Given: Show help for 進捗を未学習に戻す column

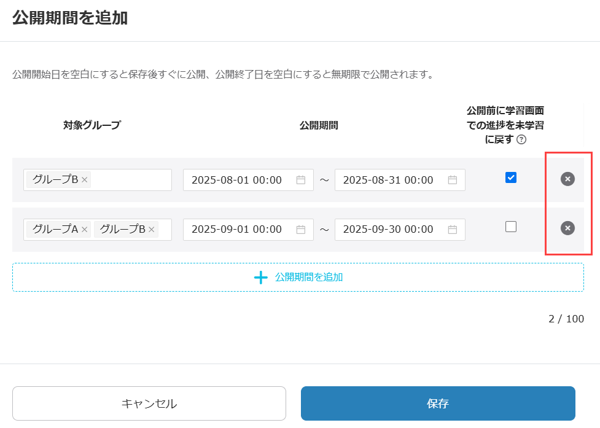Looking at the screenshot, I should pos(521,139).
